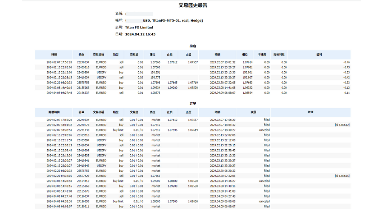Image resolution: width=383 pixels, height=212 pixels.
Task: Click the 交易歷史報告 report title
Action: [x=193, y=6]
